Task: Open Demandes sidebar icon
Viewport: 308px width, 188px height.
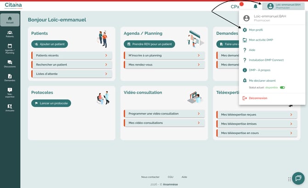Action: [x=10, y=77]
